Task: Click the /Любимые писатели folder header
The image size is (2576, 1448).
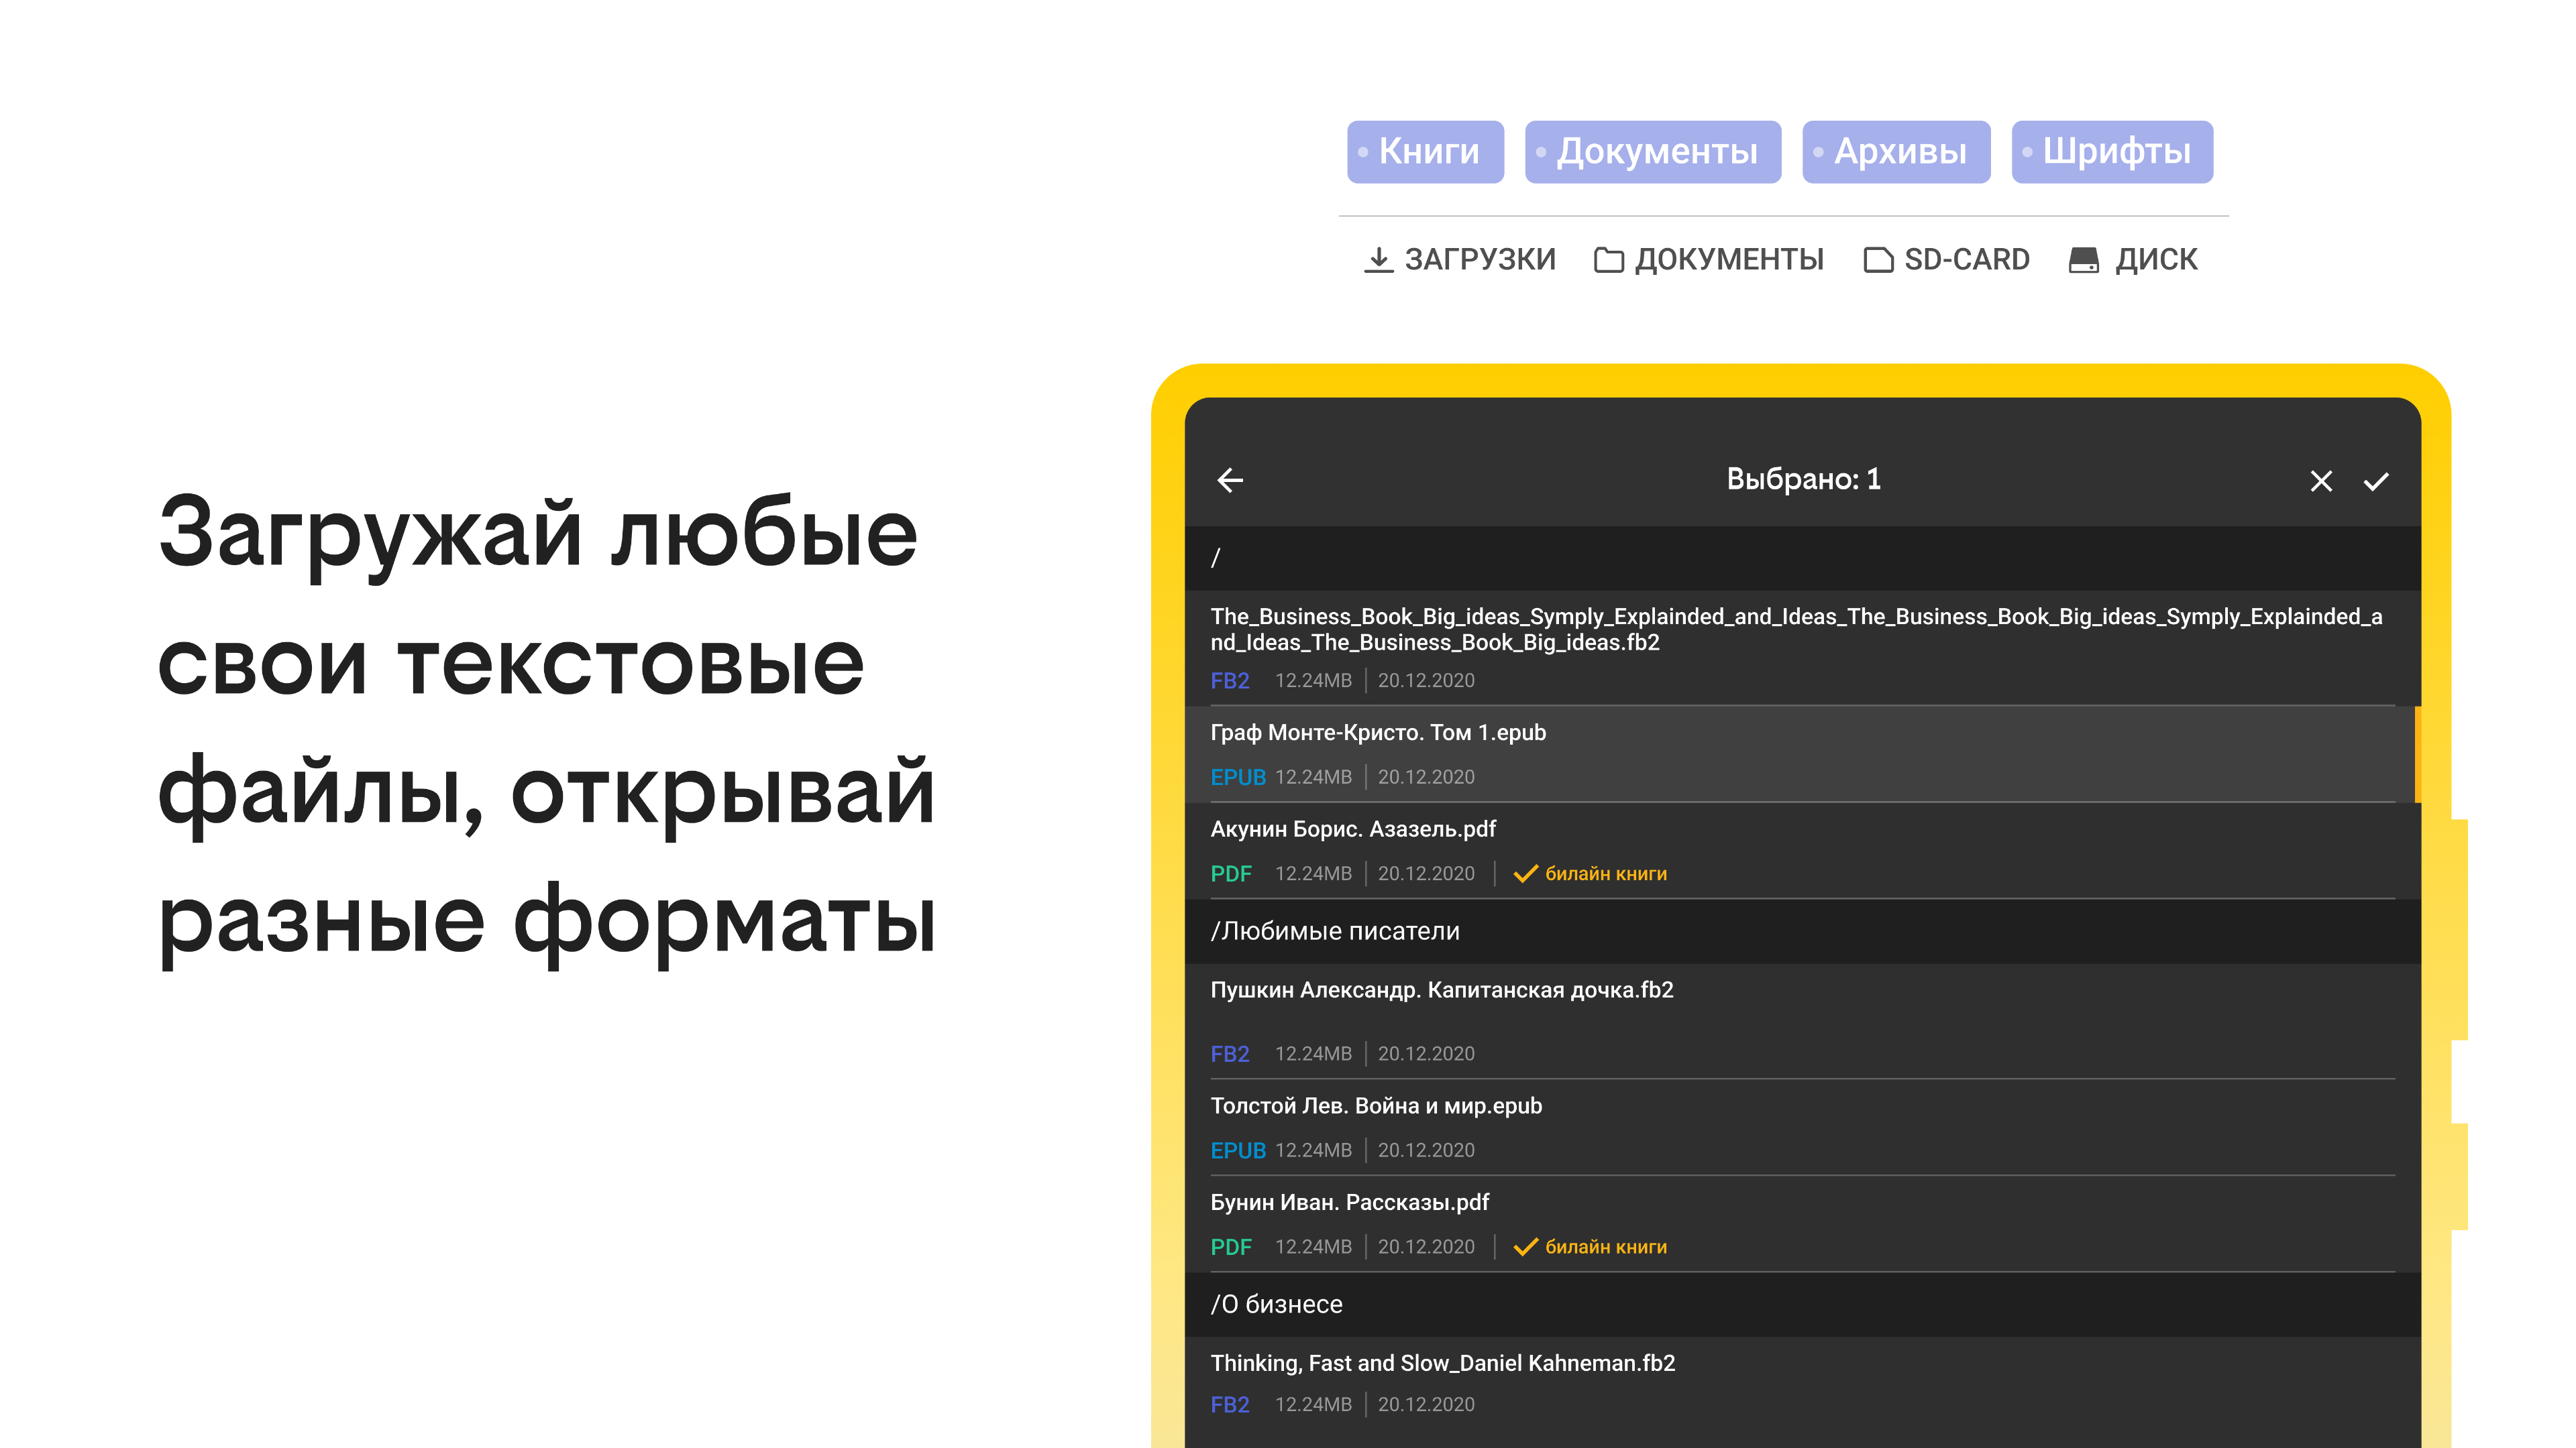Action: click(1802, 931)
